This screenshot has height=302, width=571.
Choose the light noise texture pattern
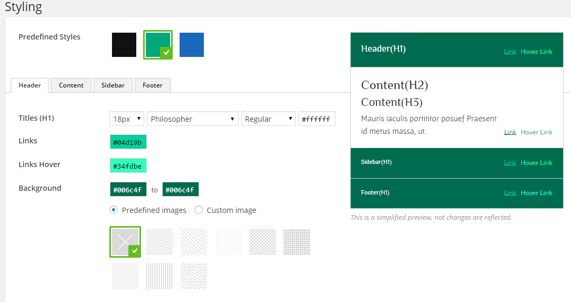pyautogui.click(x=125, y=276)
